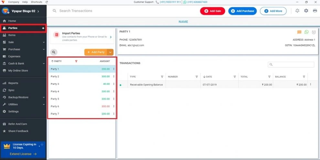Toggle the Balance column filter
Image resolution: width=320 pixels, height=160 pixels.
coord(304,77)
